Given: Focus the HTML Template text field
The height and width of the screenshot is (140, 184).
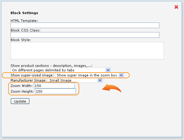Looking at the screenshot, I should tap(85, 25).
